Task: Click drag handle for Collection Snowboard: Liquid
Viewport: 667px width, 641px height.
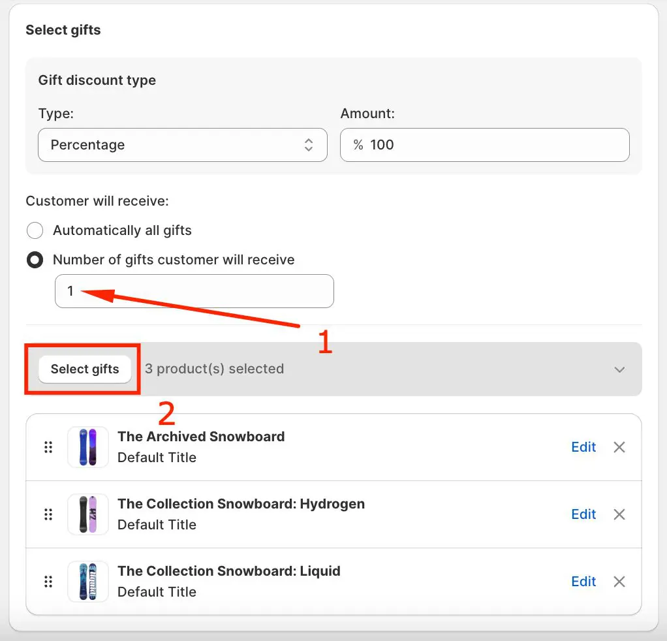Action: point(48,582)
